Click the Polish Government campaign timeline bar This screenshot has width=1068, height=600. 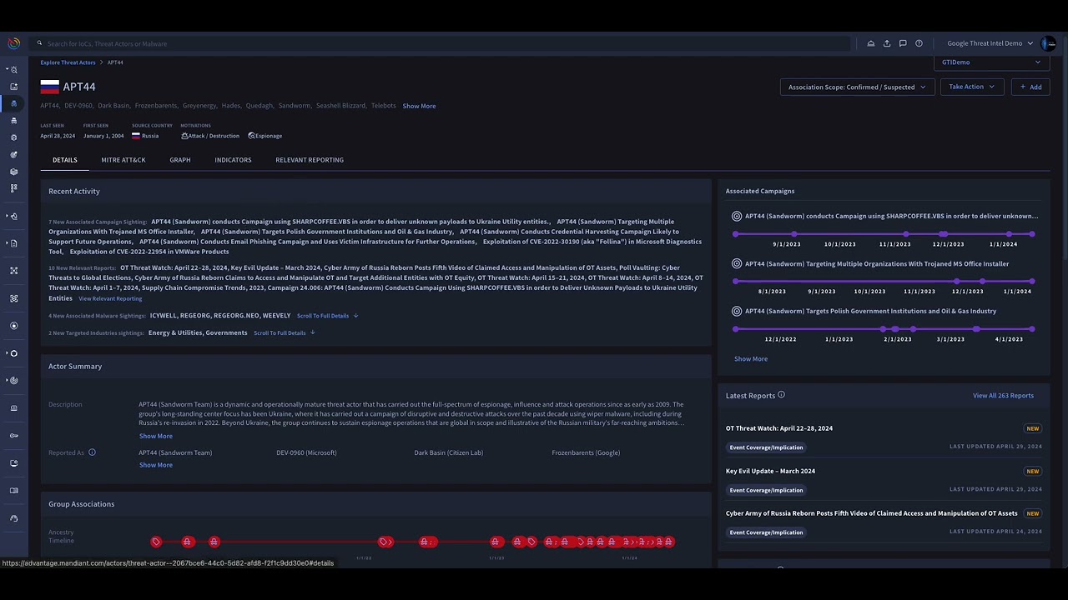pyautogui.click(x=884, y=329)
